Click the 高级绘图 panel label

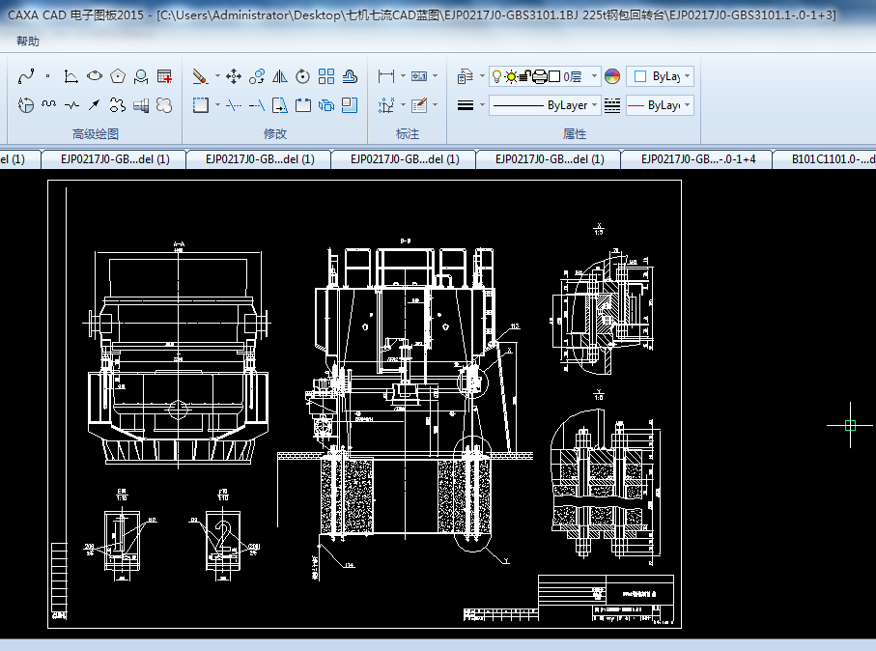tap(95, 134)
